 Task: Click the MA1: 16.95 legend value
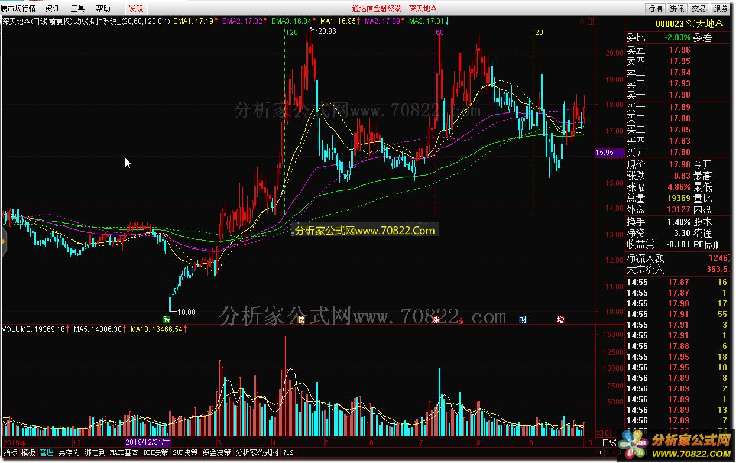coord(338,21)
